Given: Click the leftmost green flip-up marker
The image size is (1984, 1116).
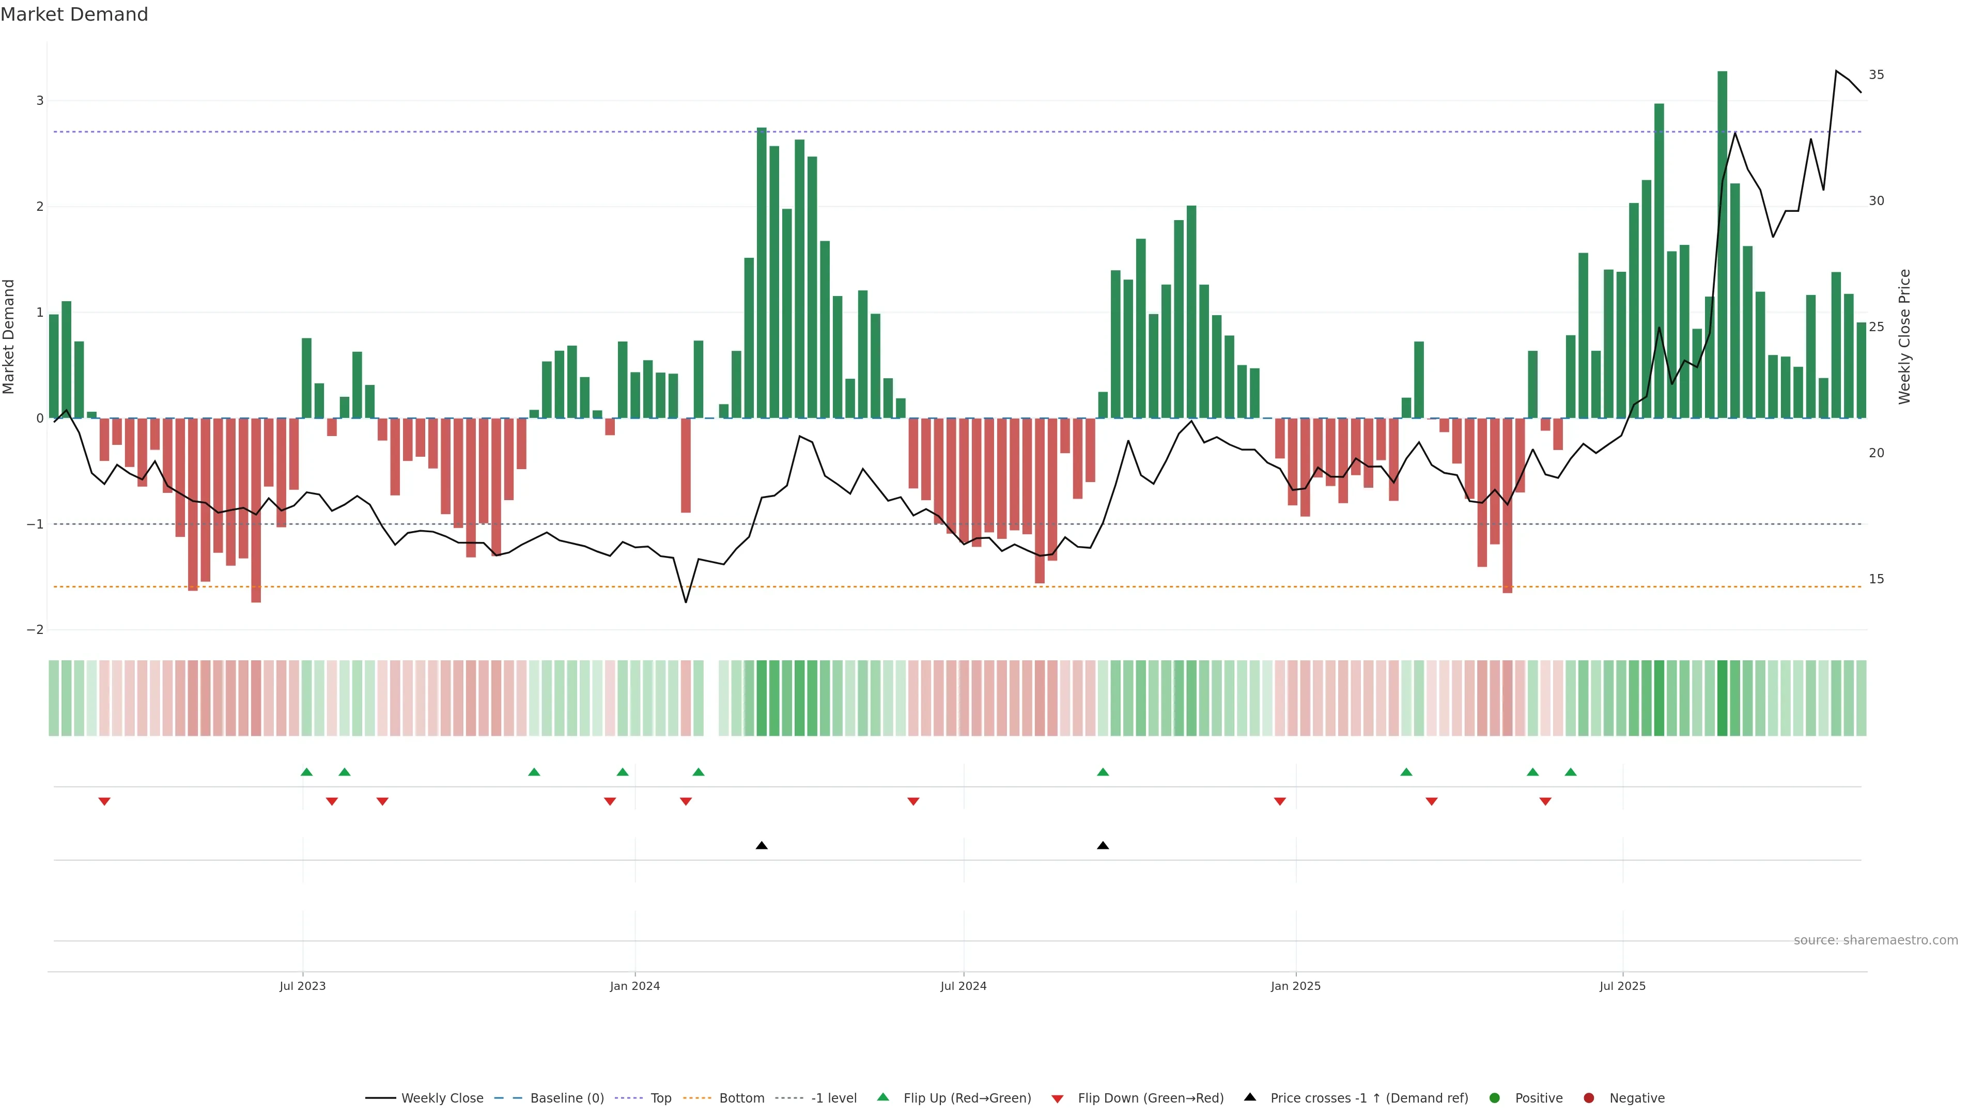Looking at the screenshot, I should tap(306, 772).
